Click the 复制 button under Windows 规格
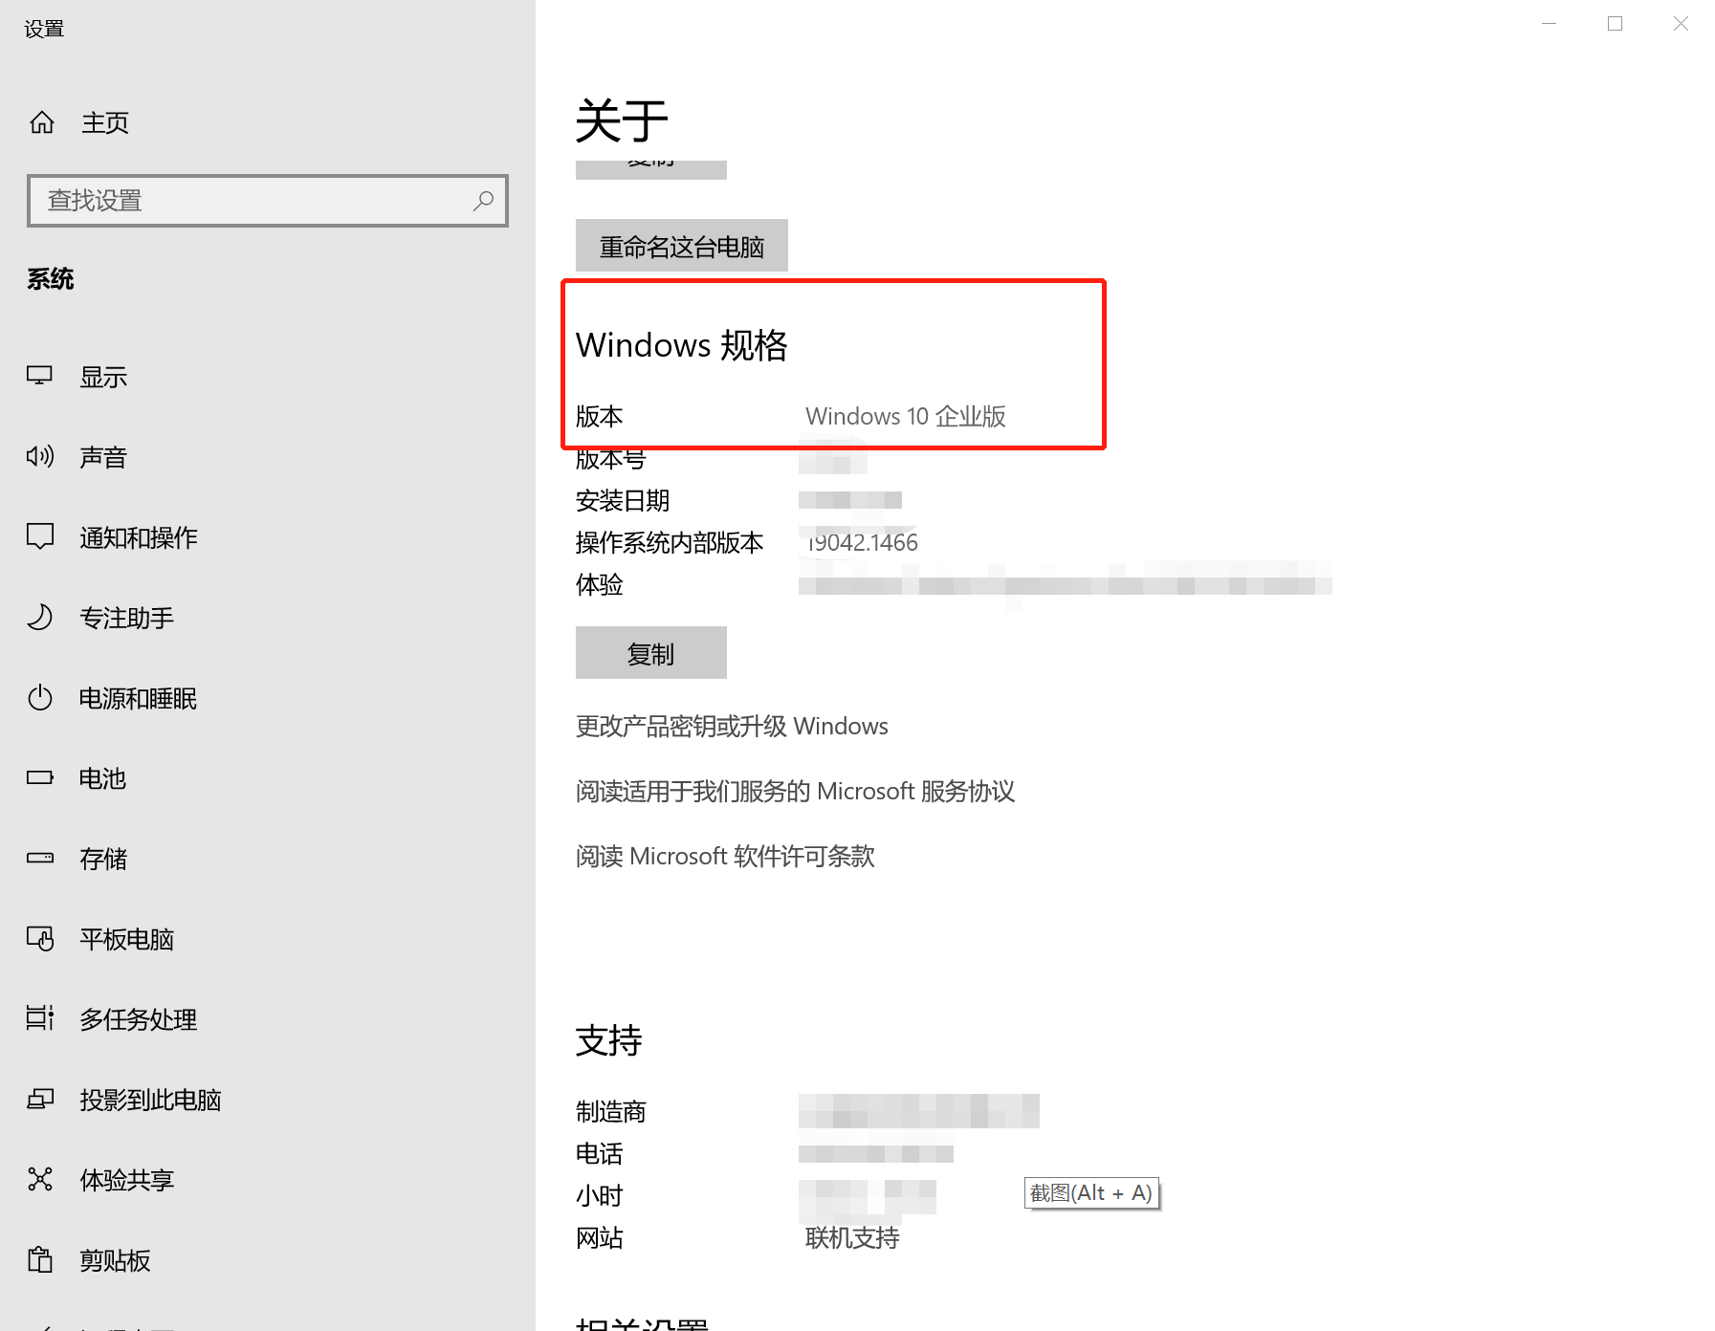This screenshot has height=1331, width=1715. click(x=651, y=653)
